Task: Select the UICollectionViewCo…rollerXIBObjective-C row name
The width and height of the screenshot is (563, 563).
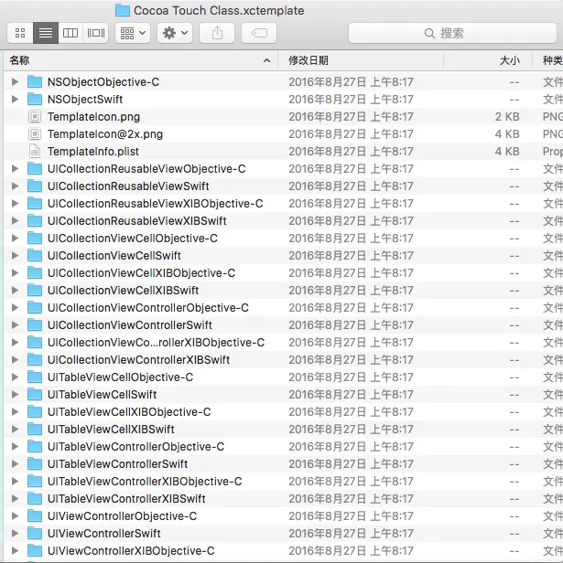Action: pyautogui.click(x=156, y=342)
